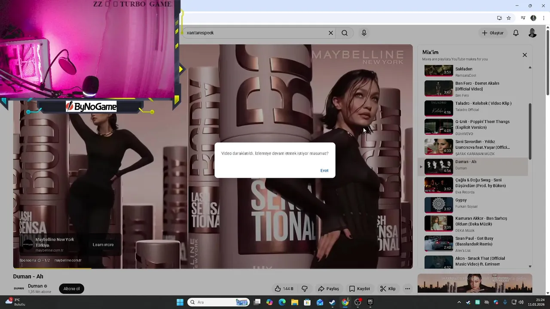This screenshot has width=550, height=309.
Task: Select the current Duman - Ah playlist row
Action: pos(474,167)
